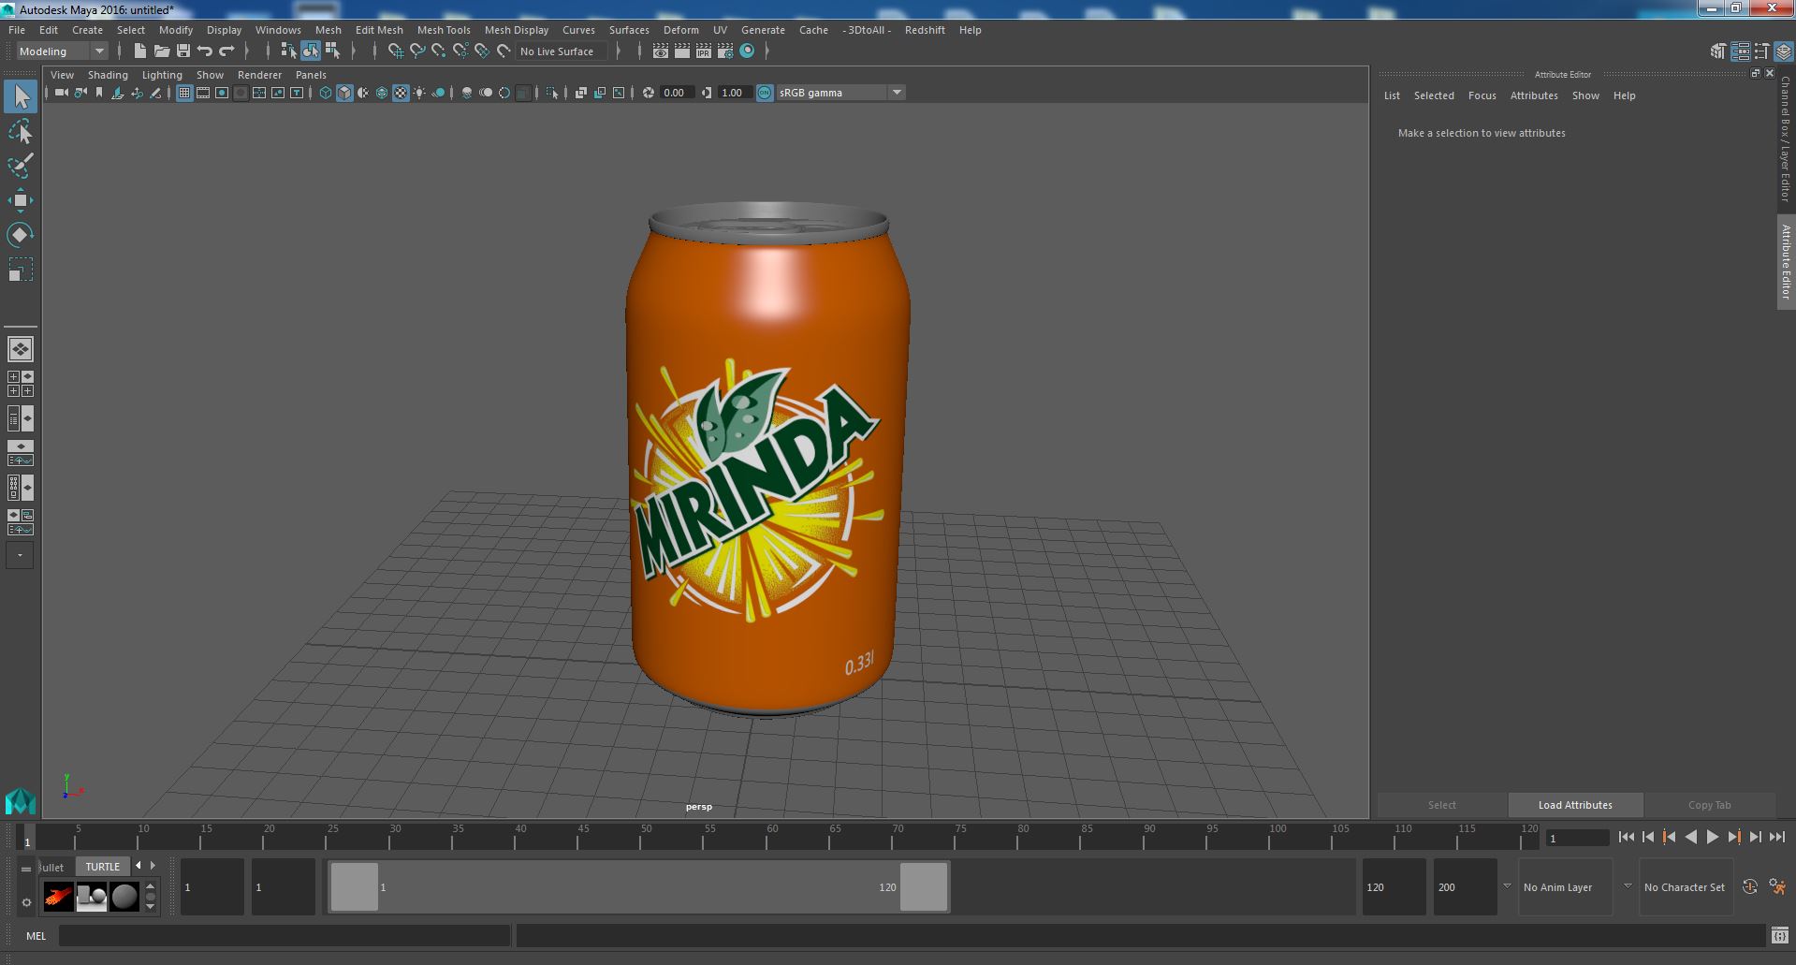1796x965 pixels.
Task: Select the arrow Select tool
Action: (x=21, y=96)
